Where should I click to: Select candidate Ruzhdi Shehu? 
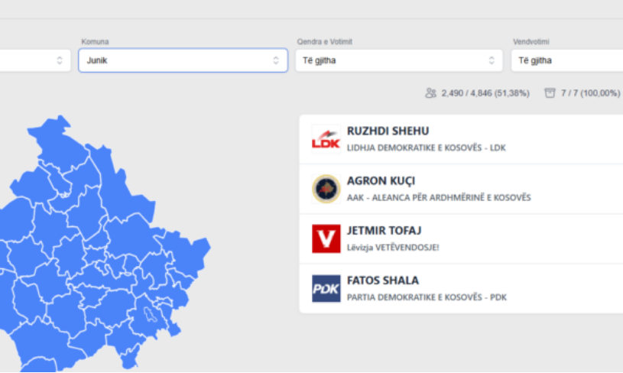(x=388, y=131)
